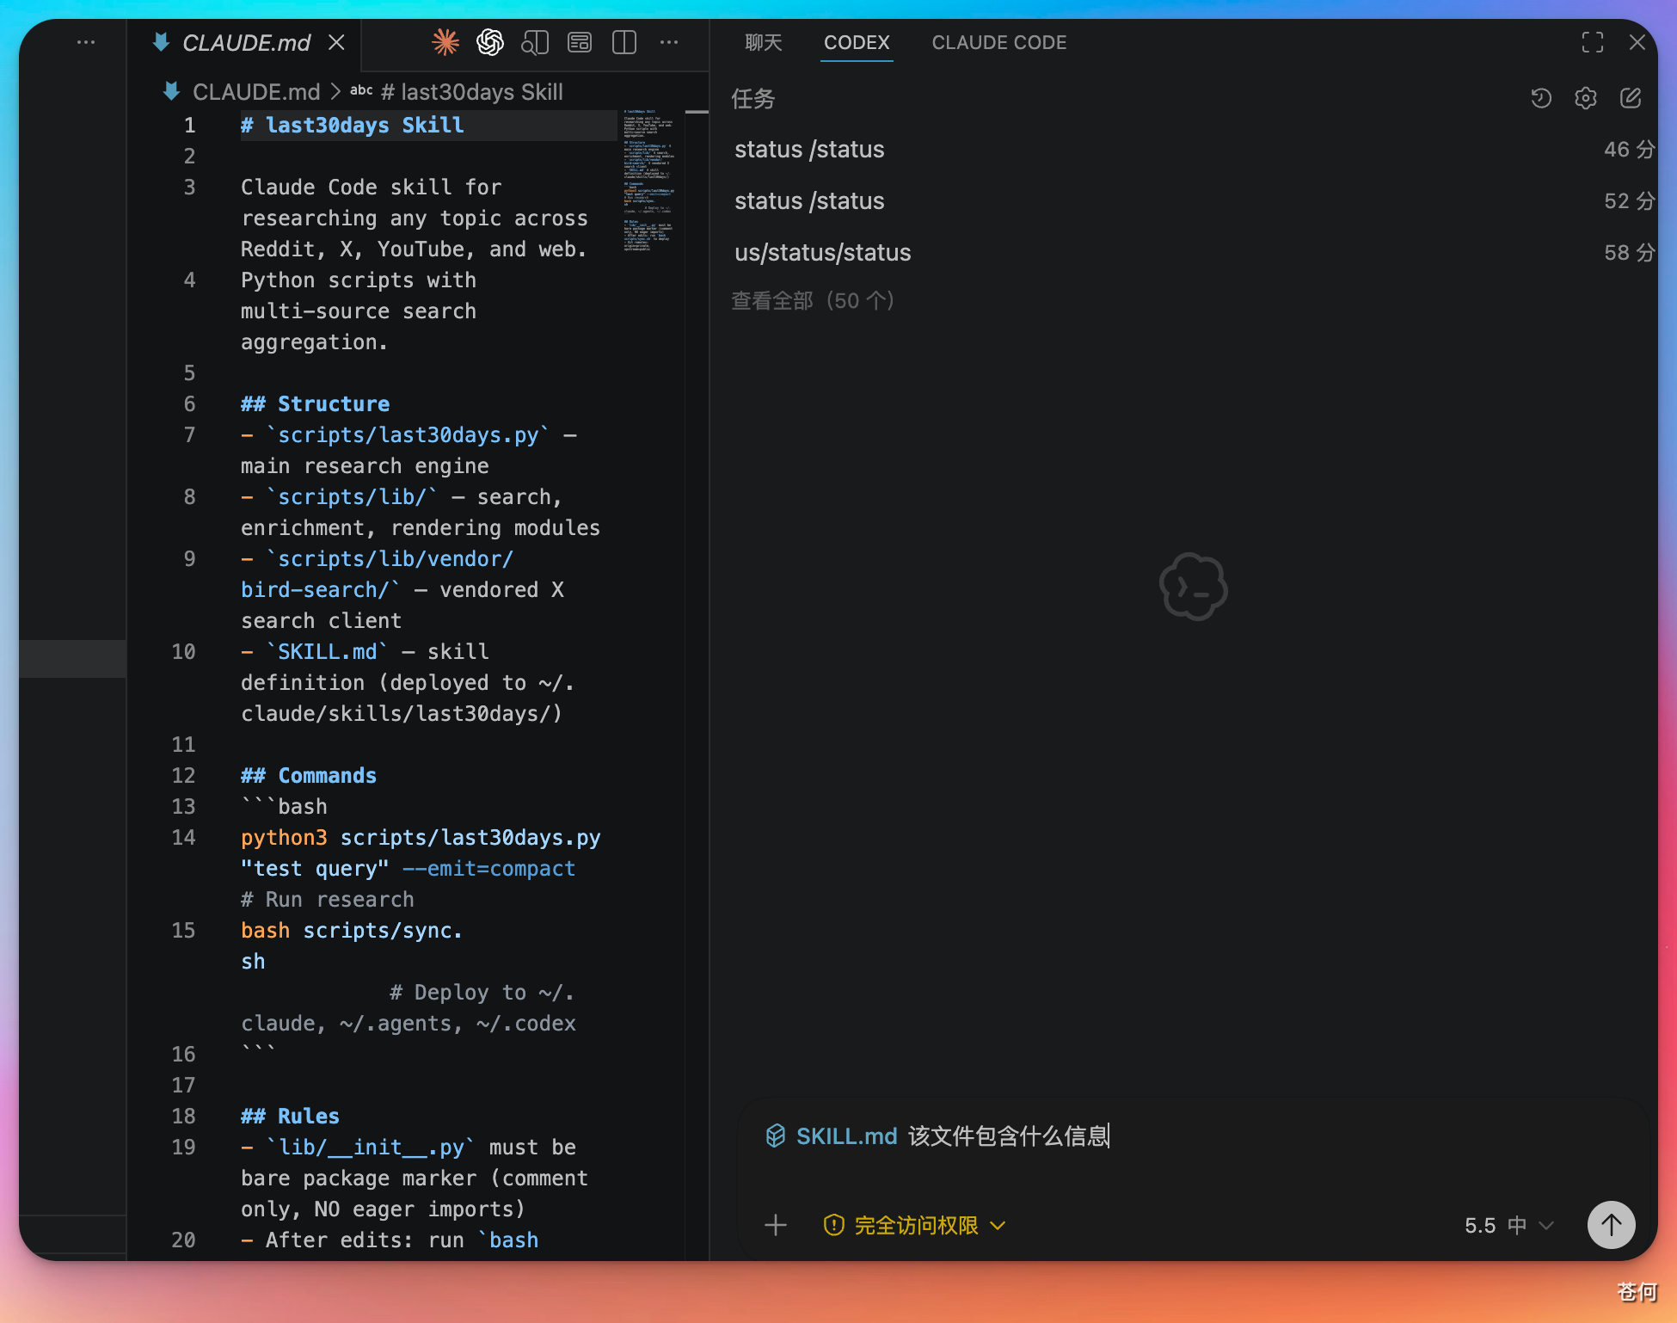Open the Claude Code starburst icon
1677x1323 pixels.
tap(445, 42)
